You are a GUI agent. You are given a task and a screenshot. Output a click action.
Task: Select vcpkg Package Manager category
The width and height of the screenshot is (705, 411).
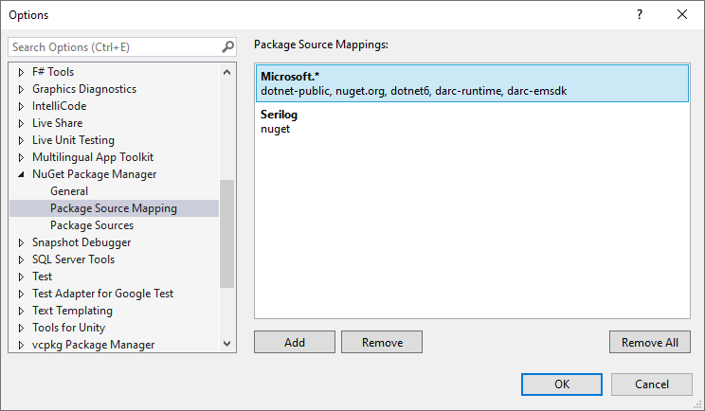click(94, 345)
